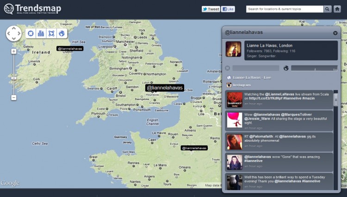Click the Cardiff city label

(112, 88)
